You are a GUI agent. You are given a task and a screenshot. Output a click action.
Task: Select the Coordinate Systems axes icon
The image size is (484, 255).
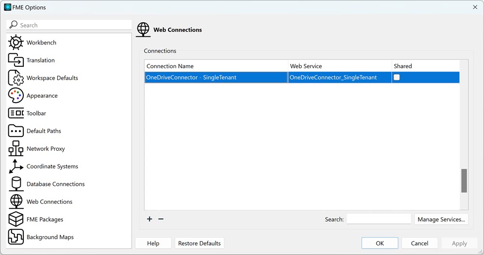16,166
